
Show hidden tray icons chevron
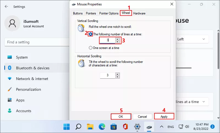point(162,127)
